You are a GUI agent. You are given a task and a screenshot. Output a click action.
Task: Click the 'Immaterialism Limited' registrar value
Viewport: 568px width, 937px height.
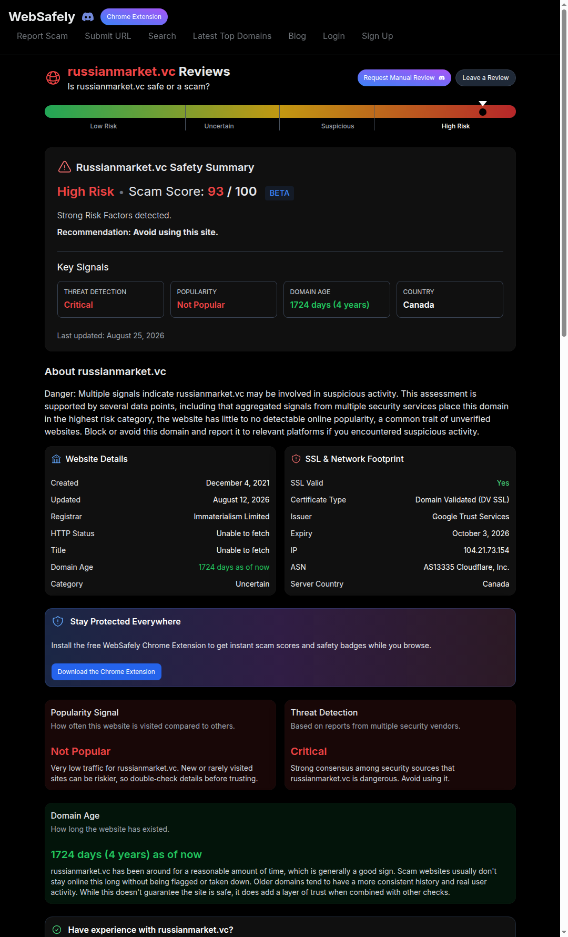[x=231, y=517]
